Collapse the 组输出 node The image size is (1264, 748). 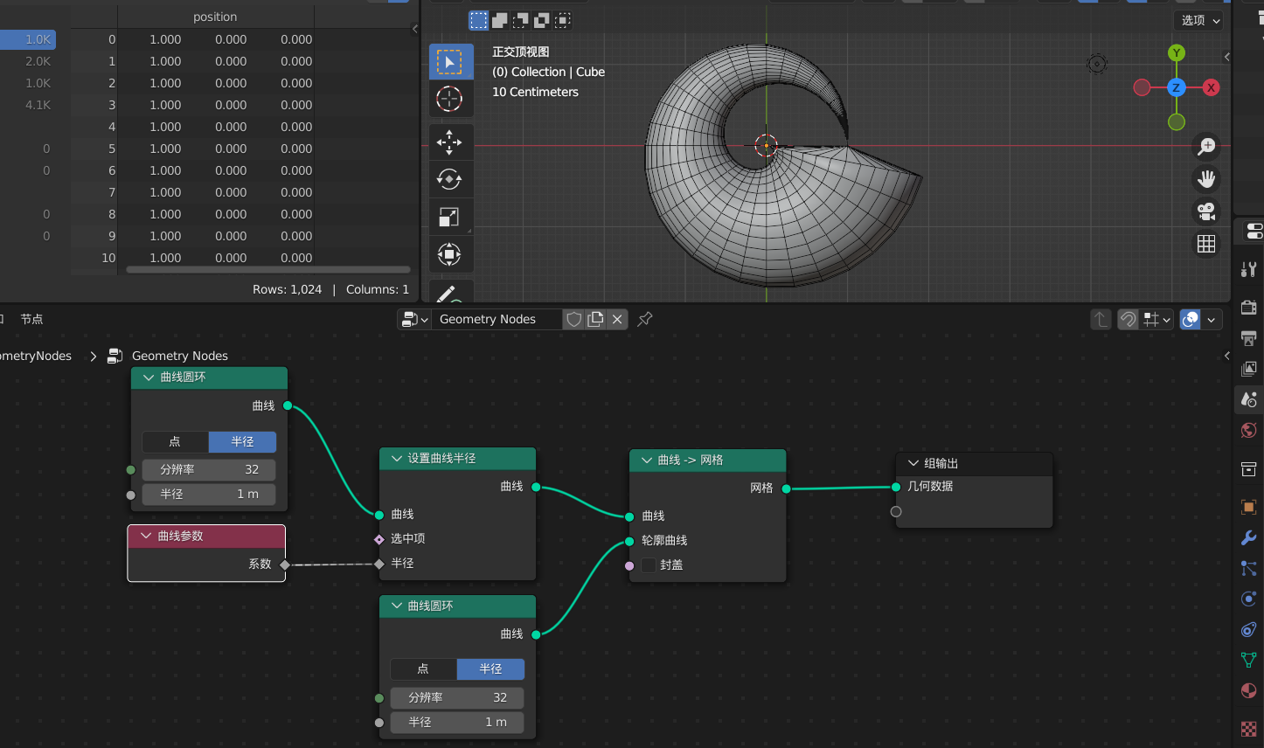tap(913, 464)
